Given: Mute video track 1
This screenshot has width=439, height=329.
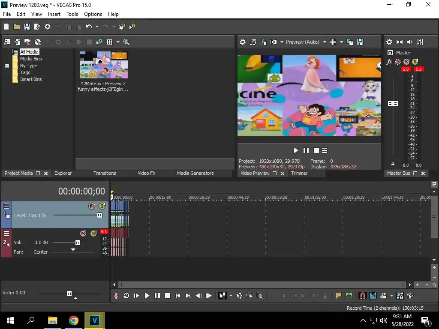Looking at the screenshot, I should coord(92,206).
